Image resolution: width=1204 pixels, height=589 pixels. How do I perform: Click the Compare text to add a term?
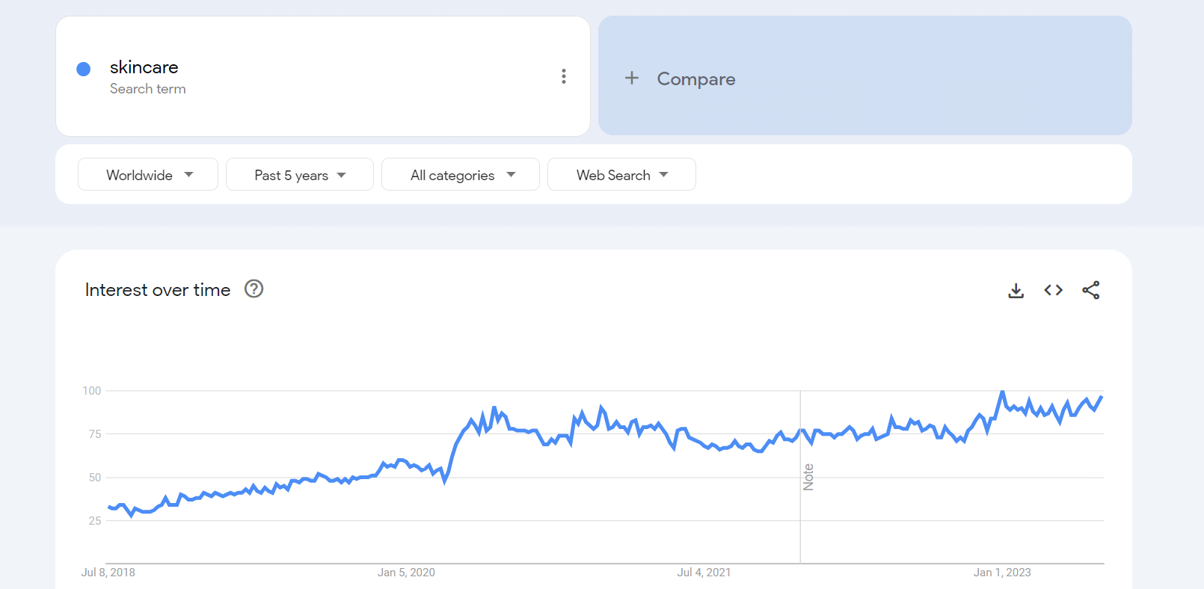pos(695,79)
